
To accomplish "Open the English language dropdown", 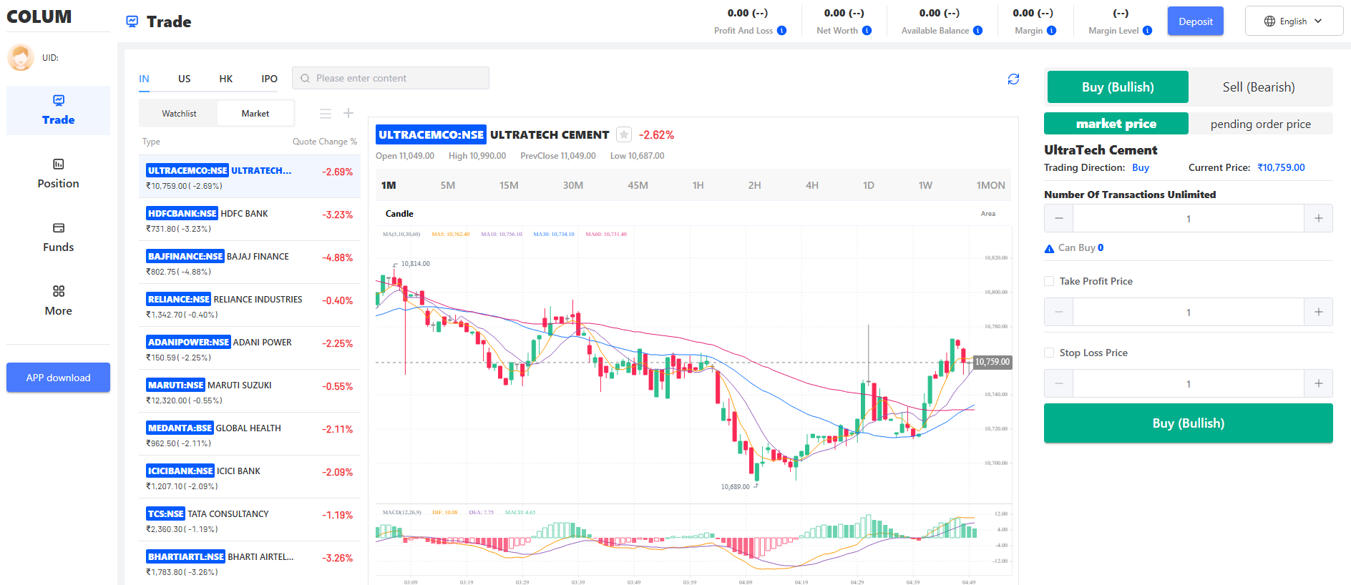I will coord(1294,21).
